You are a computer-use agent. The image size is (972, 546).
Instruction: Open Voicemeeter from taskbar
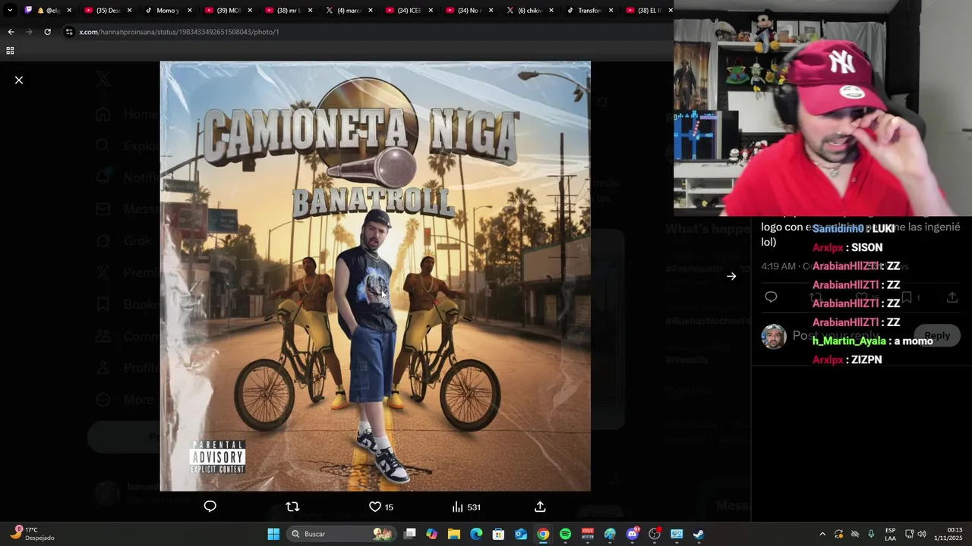pyautogui.click(x=588, y=534)
